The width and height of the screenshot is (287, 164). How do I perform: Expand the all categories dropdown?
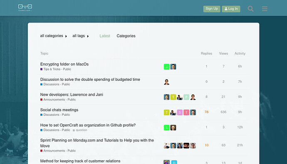pyautogui.click(x=54, y=36)
